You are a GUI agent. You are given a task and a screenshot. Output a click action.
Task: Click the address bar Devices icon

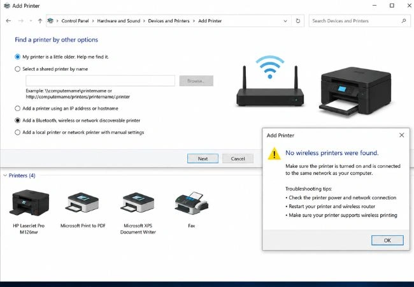(x=50, y=20)
